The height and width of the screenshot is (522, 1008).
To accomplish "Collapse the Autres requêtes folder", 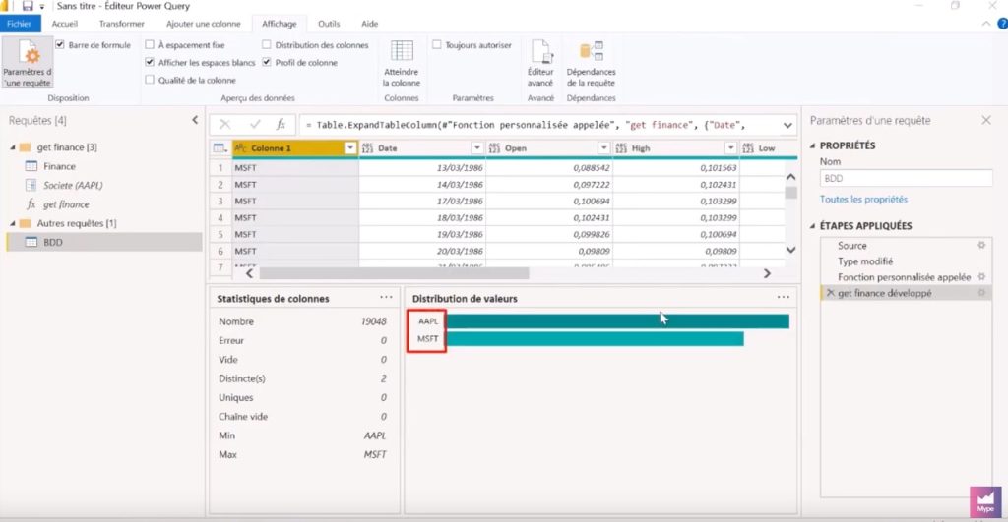I will coord(12,223).
